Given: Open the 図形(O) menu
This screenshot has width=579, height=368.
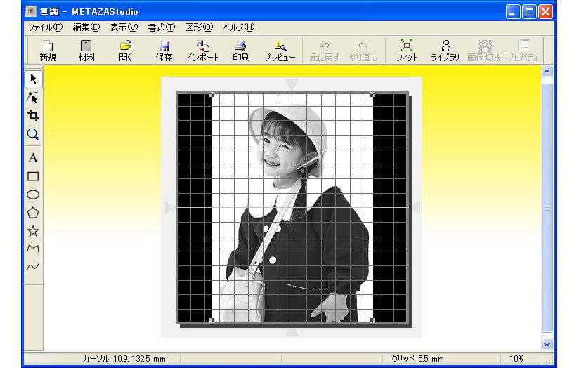Looking at the screenshot, I should (x=199, y=27).
